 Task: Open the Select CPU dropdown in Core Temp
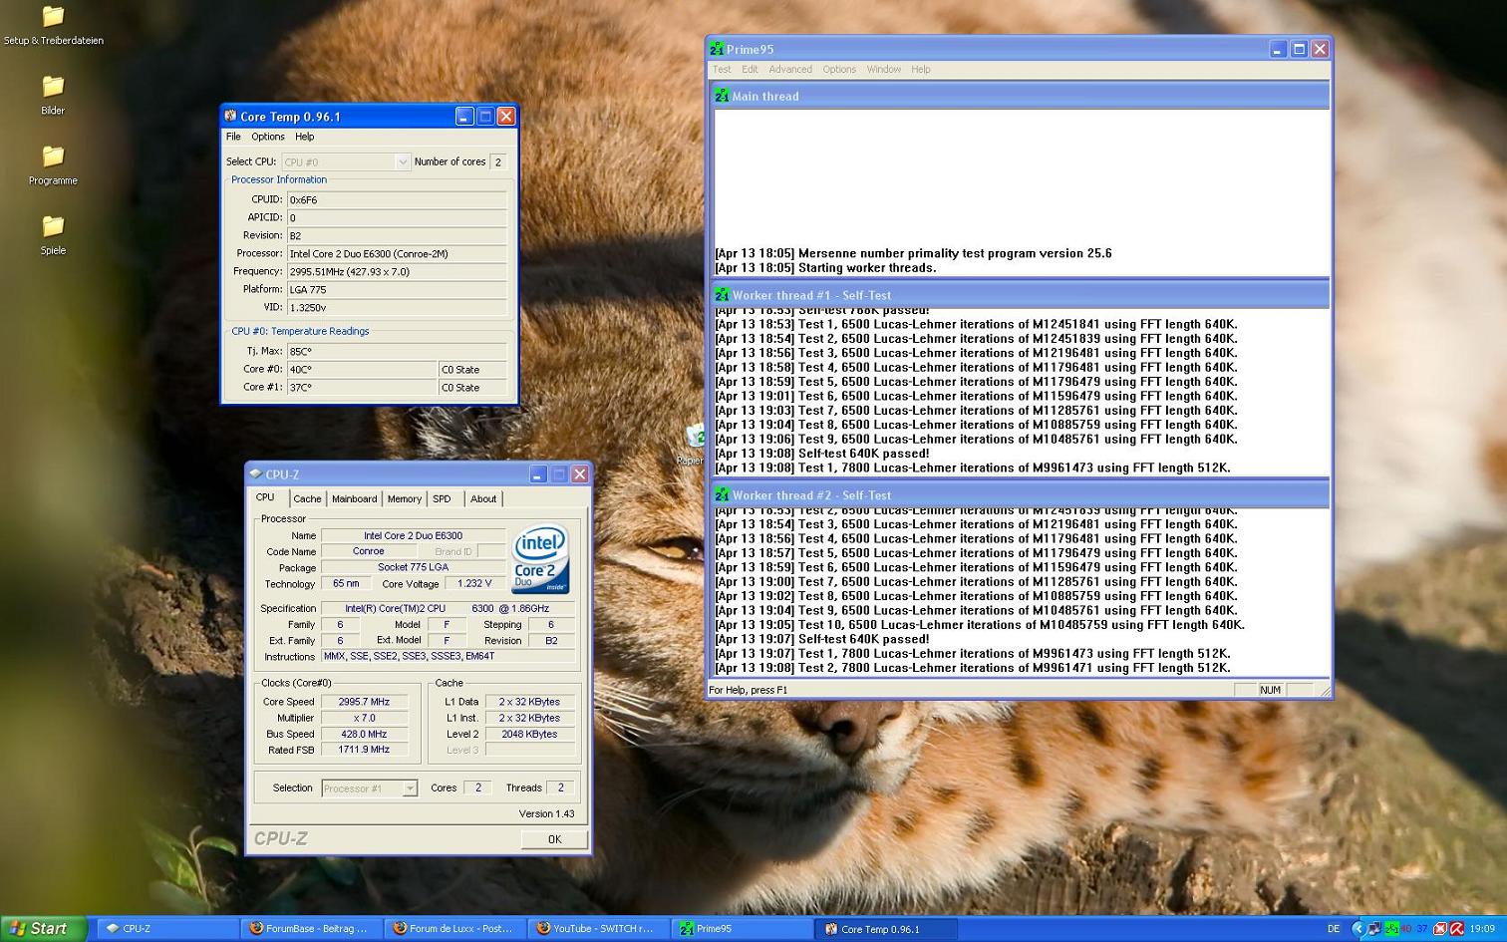pyautogui.click(x=345, y=161)
